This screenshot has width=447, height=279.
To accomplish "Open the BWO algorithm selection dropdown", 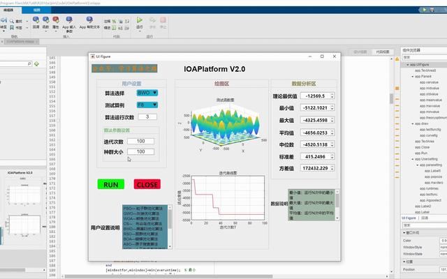I will click(x=147, y=92).
